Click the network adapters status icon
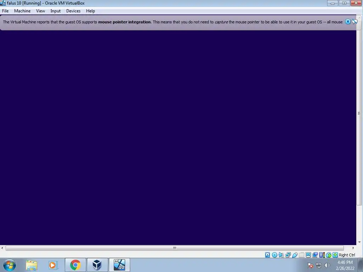This screenshot has width=363, height=272. coord(288,255)
